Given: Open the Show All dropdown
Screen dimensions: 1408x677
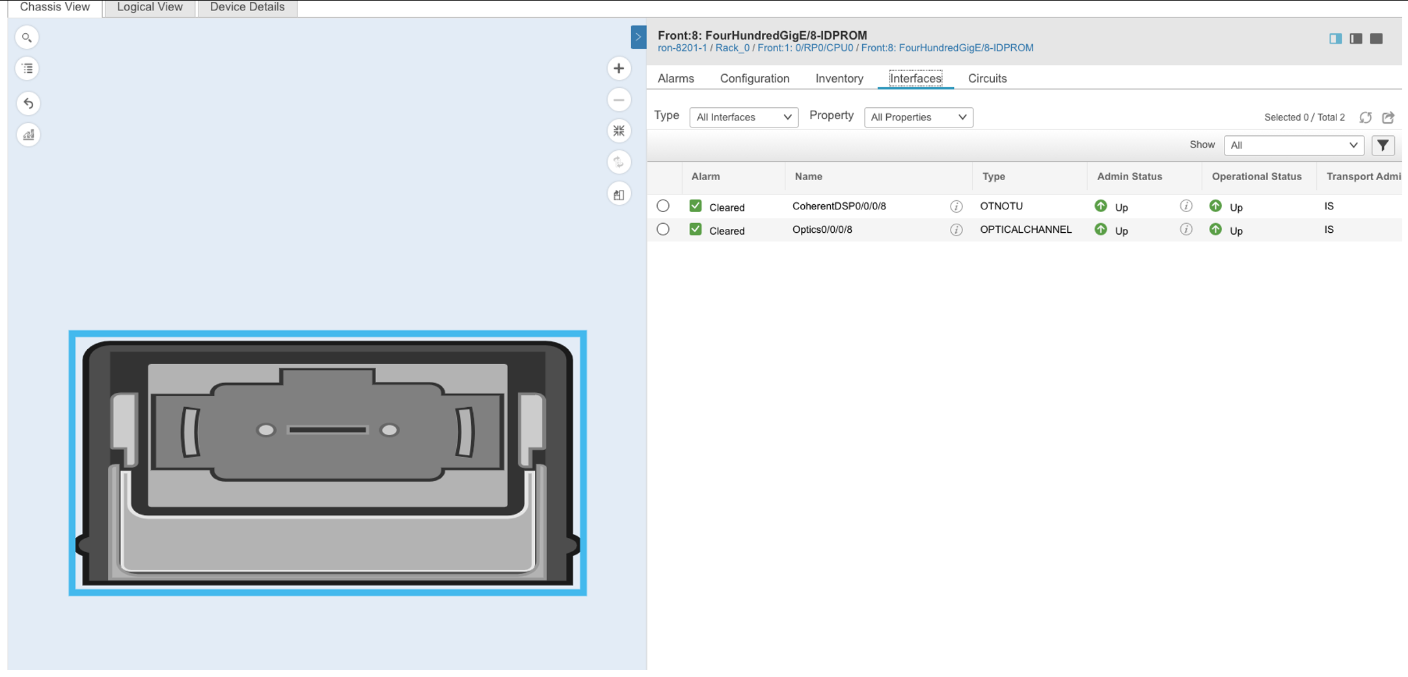Looking at the screenshot, I should tap(1293, 145).
